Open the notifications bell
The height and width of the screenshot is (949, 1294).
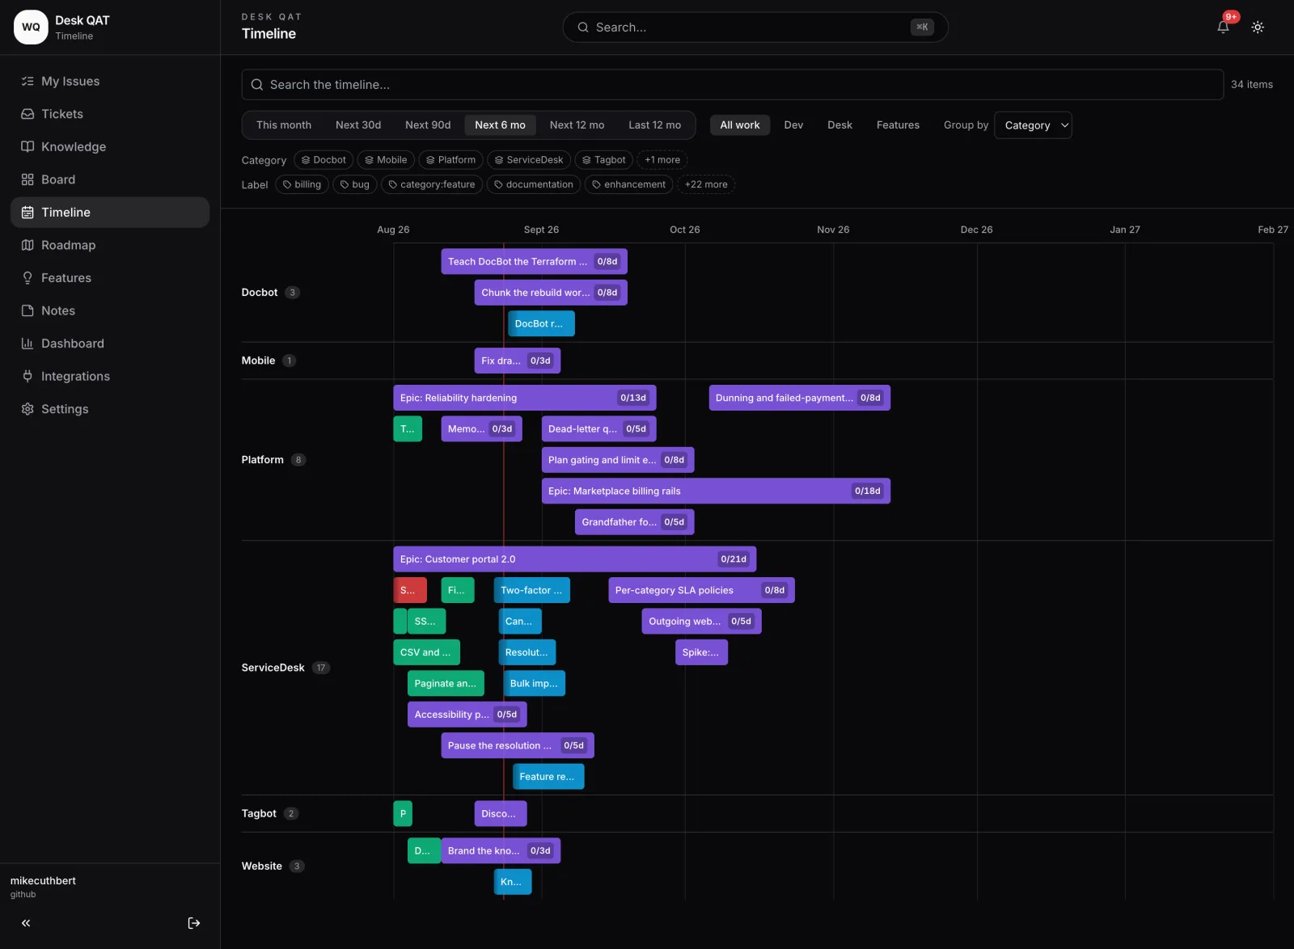[1223, 27]
